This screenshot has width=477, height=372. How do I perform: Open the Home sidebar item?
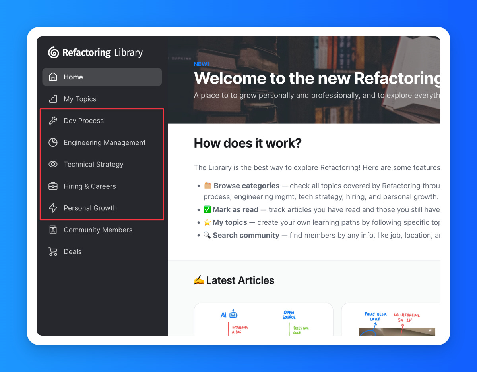tap(102, 77)
